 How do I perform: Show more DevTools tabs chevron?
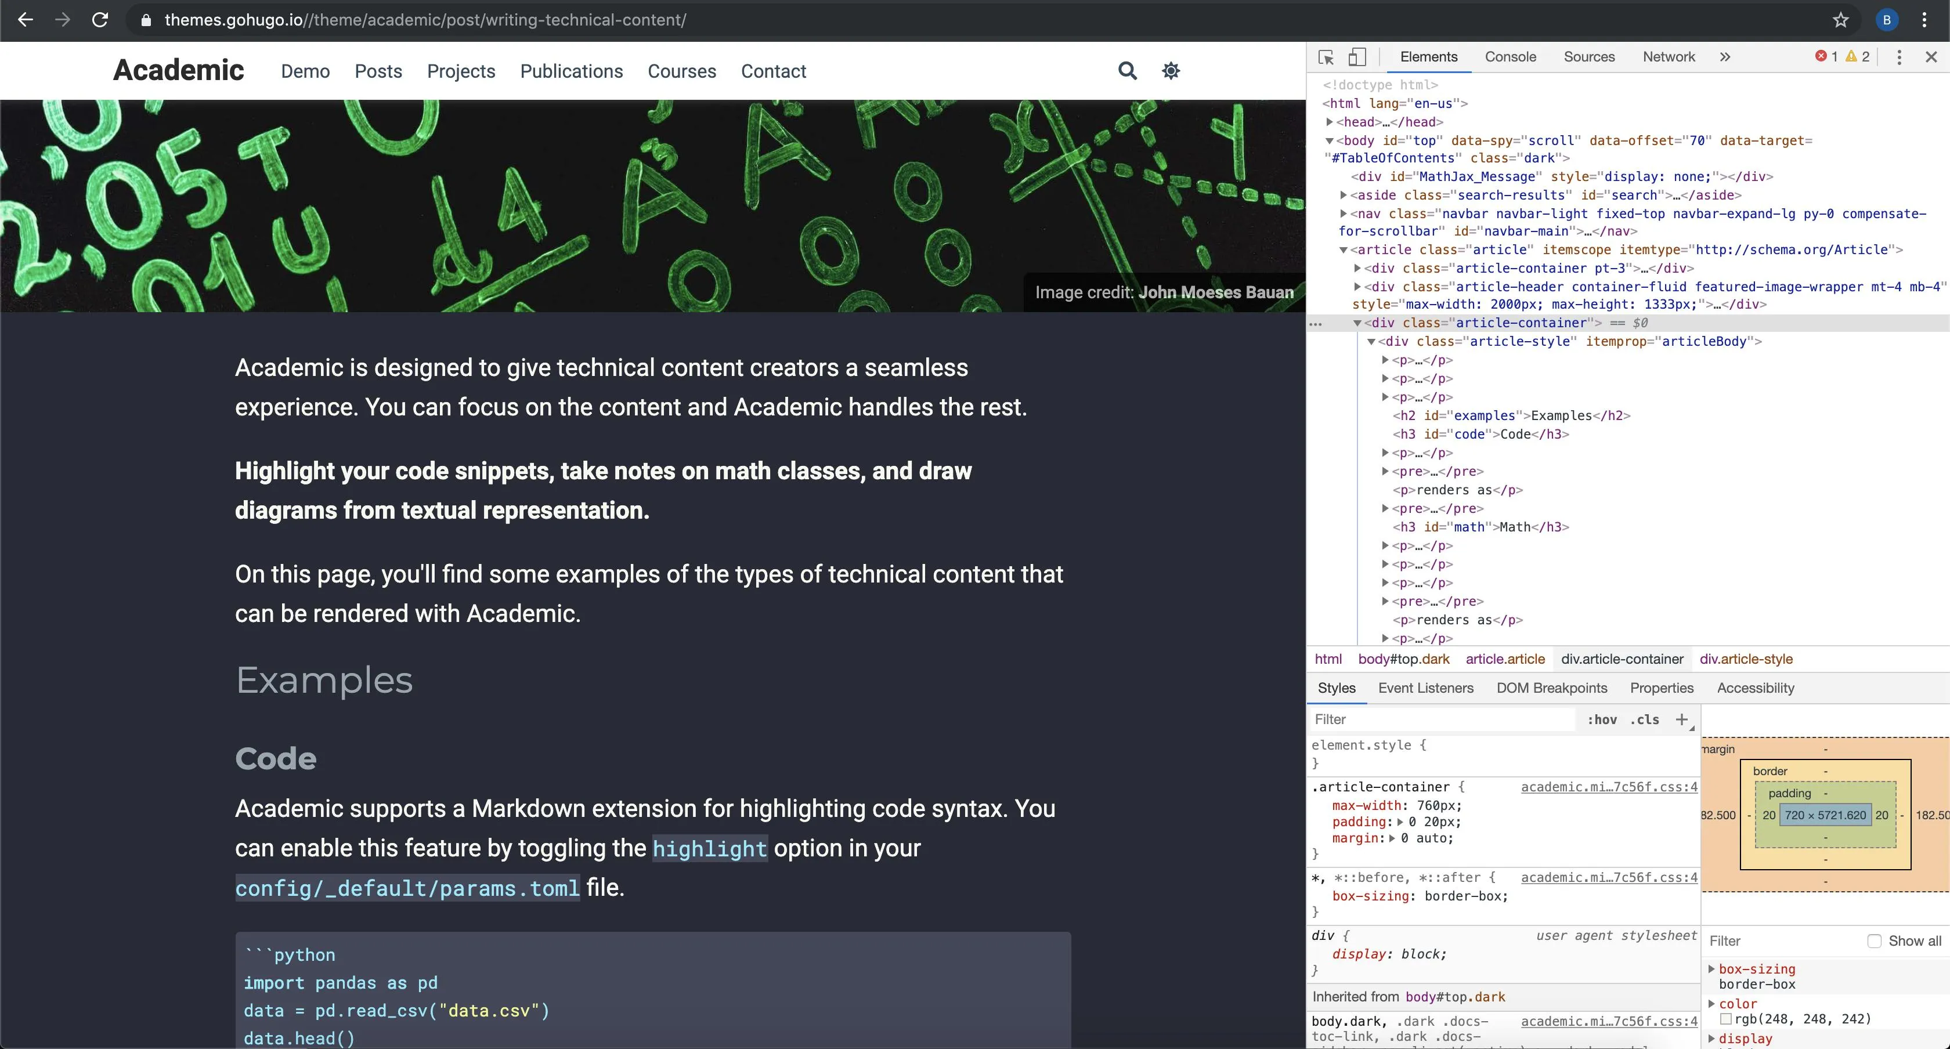click(1724, 57)
